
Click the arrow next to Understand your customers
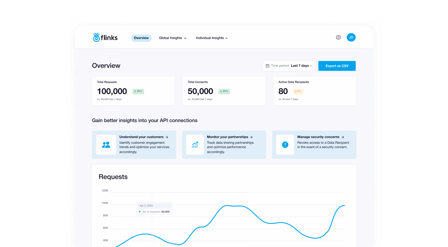point(167,137)
